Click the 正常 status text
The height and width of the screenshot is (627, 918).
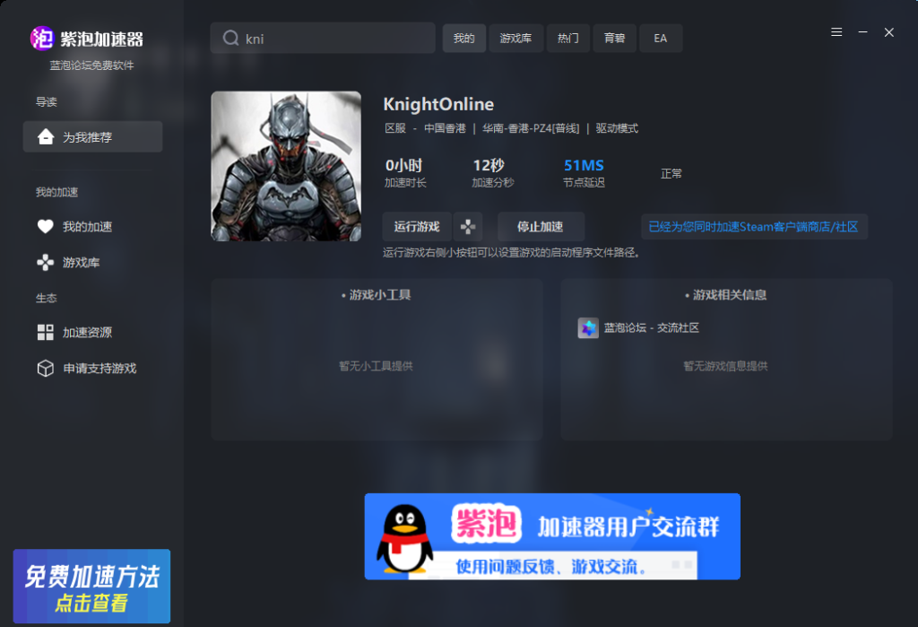(671, 173)
